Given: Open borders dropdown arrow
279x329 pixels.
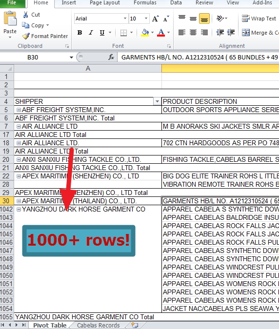Looking at the screenshot, I should pyautogui.click(x=132, y=33).
